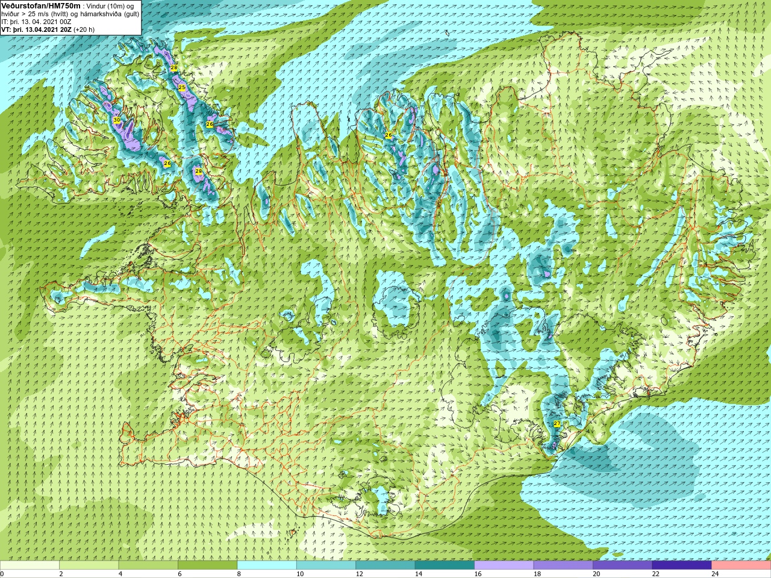Select the violet swatch between 20 and 22
Screen dimensions: 771x578
pyautogui.click(x=622, y=565)
